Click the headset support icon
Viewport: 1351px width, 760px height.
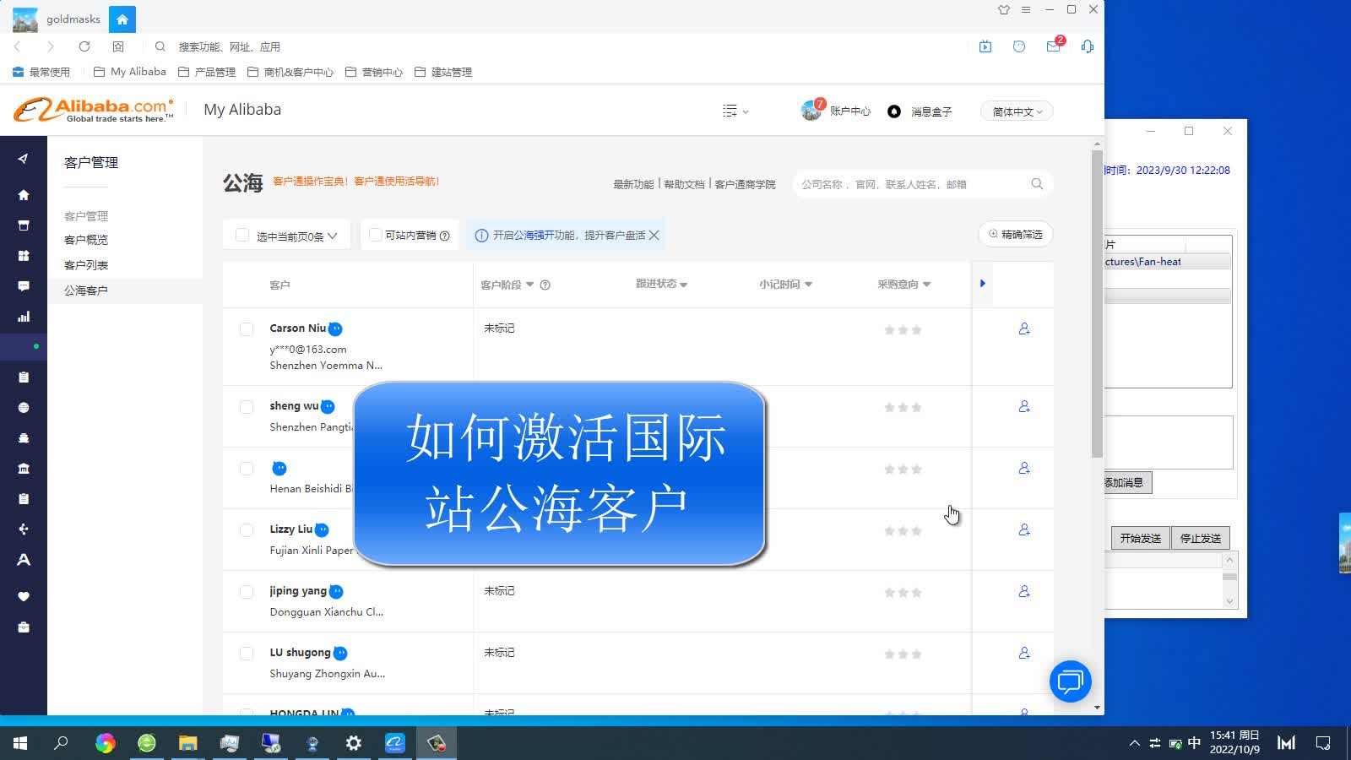(1088, 46)
